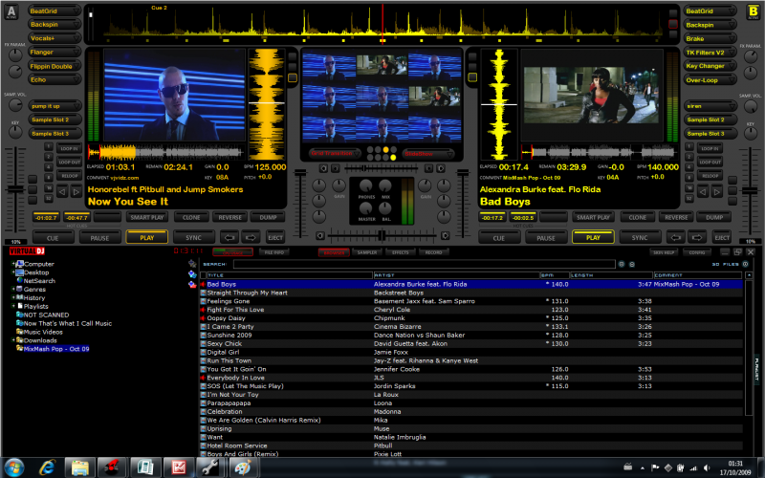765x478 pixels.
Task: Switch to the BROWSER tab
Action: click(x=334, y=252)
